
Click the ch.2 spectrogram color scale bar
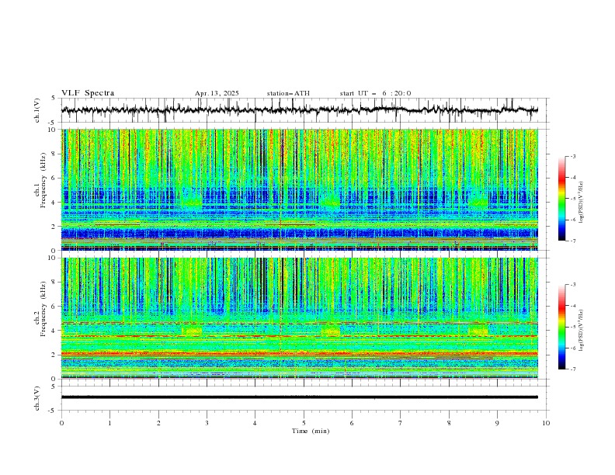(x=561, y=327)
